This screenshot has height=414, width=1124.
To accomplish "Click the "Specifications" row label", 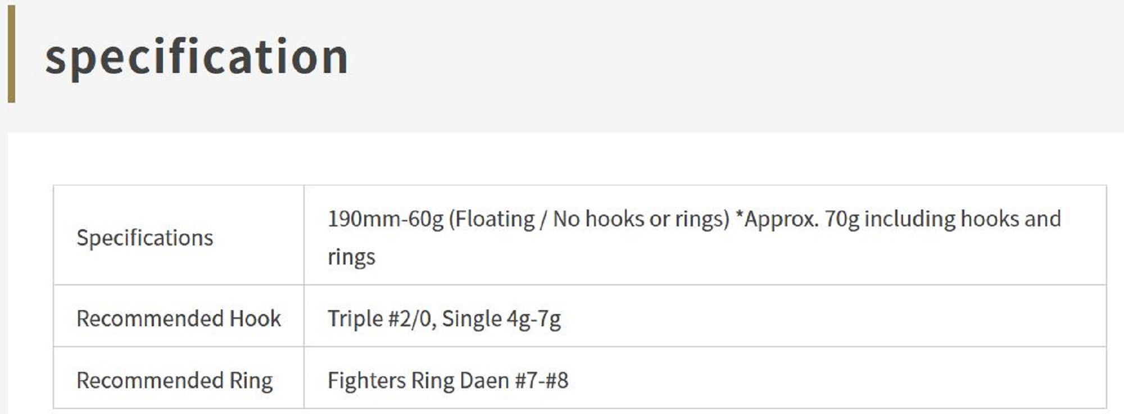I will click(x=145, y=238).
